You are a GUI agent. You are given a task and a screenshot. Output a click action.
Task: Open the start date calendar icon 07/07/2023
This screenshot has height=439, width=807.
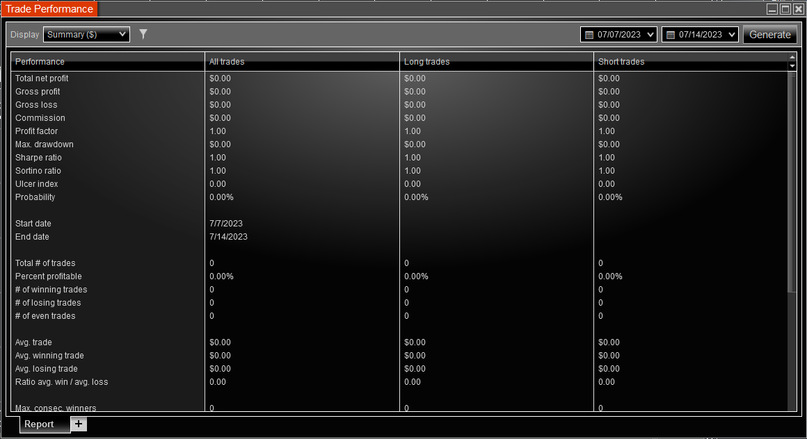click(x=589, y=35)
